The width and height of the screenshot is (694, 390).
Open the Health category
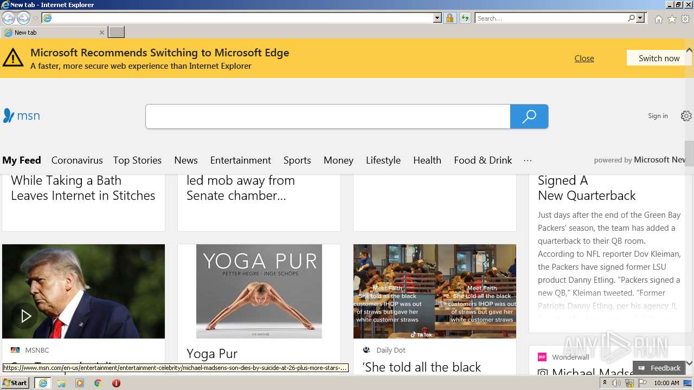coord(427,160)
